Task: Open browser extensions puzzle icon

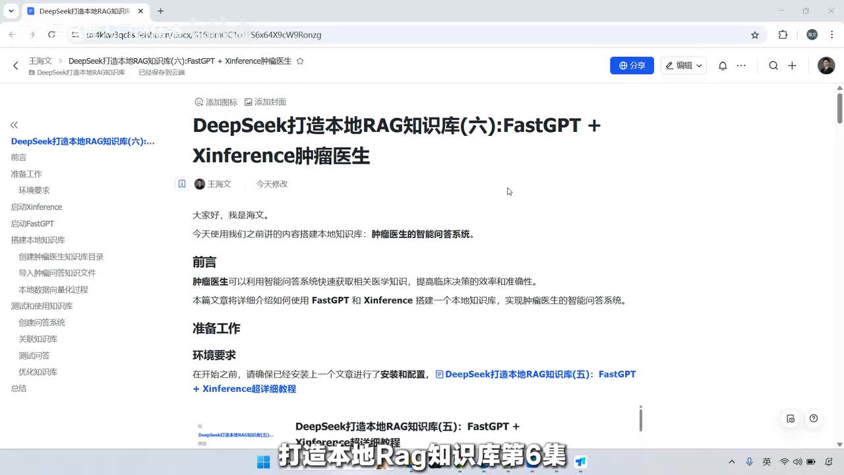Action: click(783, 35)
